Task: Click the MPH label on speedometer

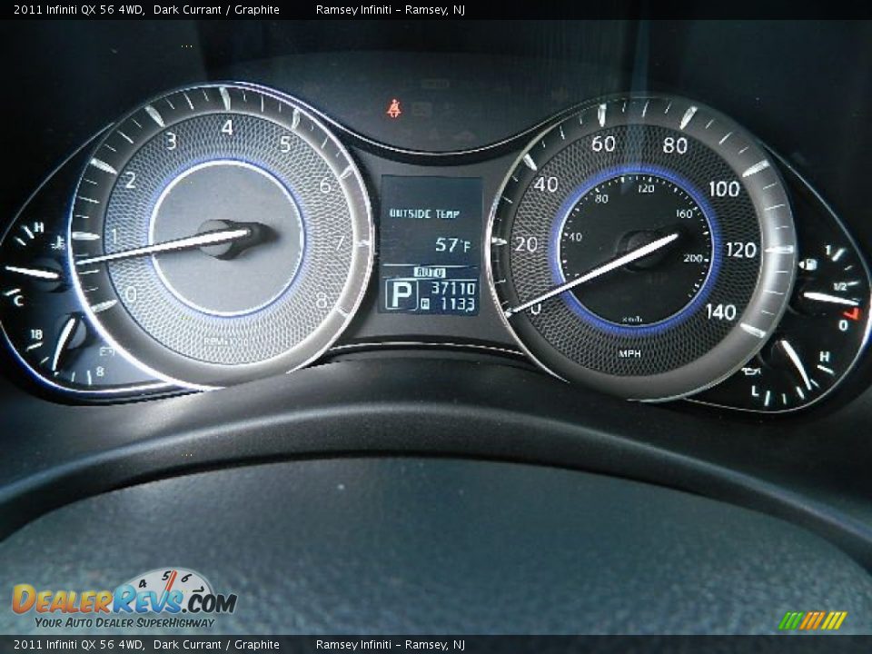Action: (x=629, y=353)
